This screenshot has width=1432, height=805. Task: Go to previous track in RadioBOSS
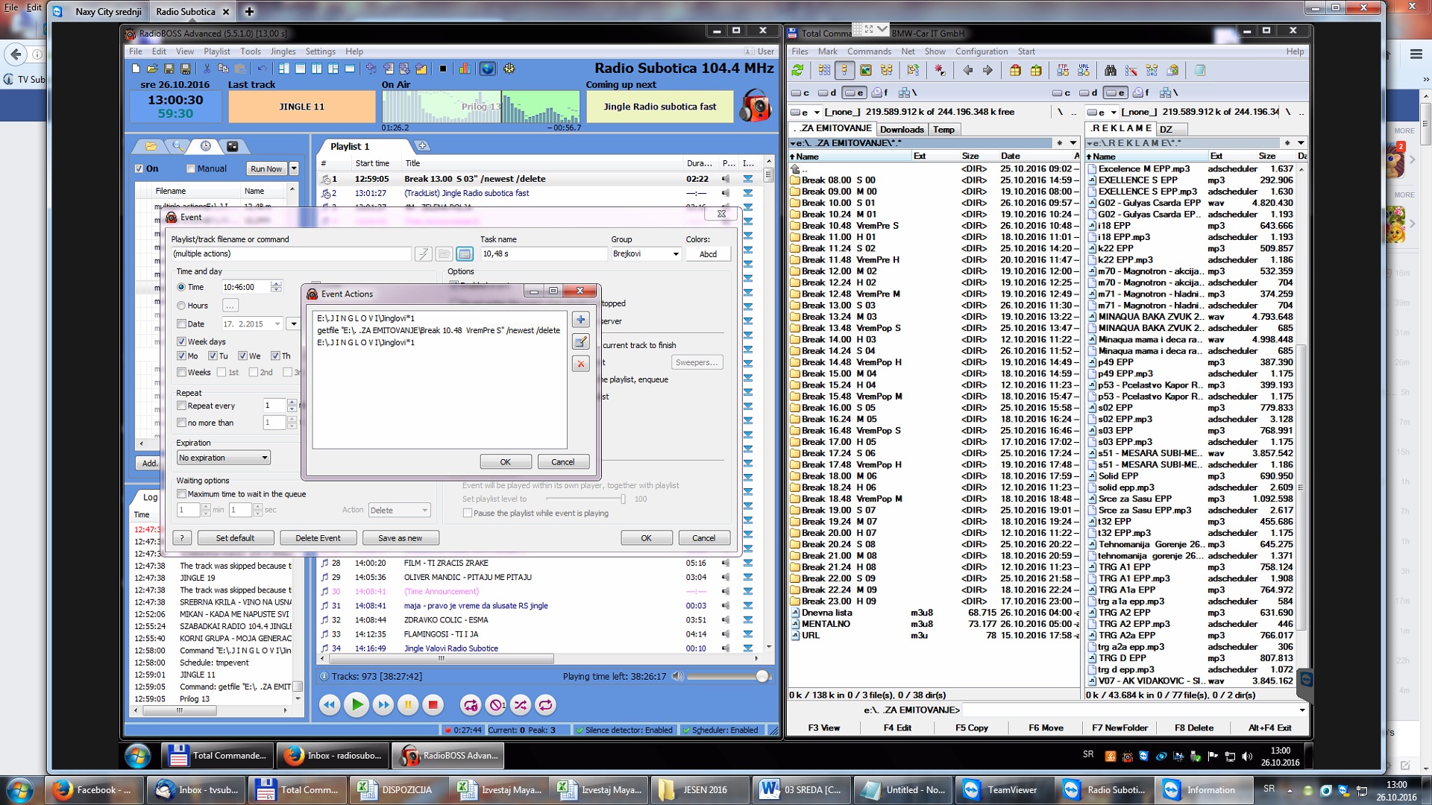(x=330, y=704)
